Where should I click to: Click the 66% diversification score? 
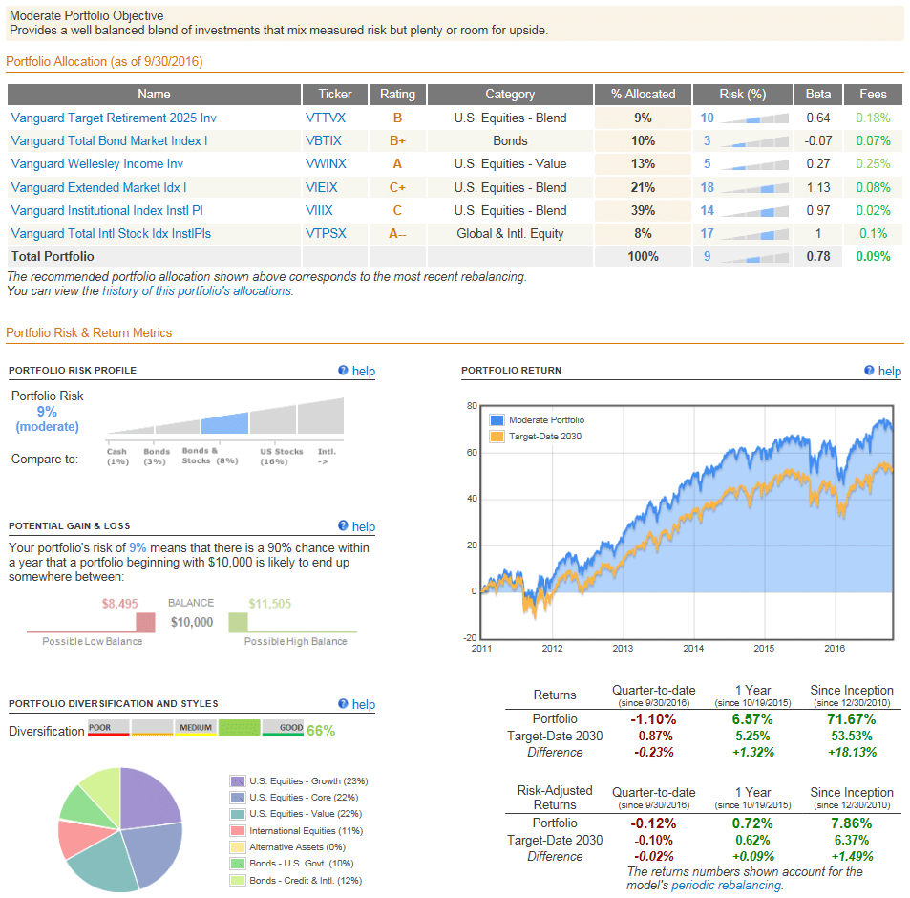pos(321,731)
